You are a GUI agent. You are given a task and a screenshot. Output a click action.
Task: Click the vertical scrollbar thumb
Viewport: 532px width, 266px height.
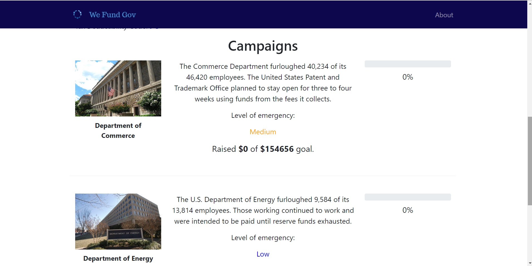coord(529,161)
